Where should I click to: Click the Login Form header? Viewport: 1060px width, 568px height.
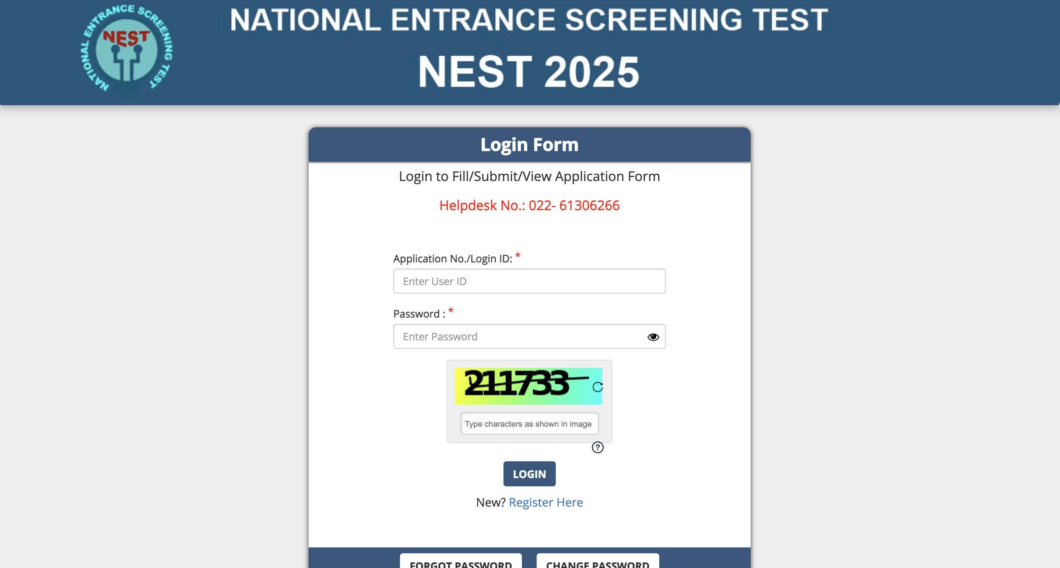[x=529, y=145]
